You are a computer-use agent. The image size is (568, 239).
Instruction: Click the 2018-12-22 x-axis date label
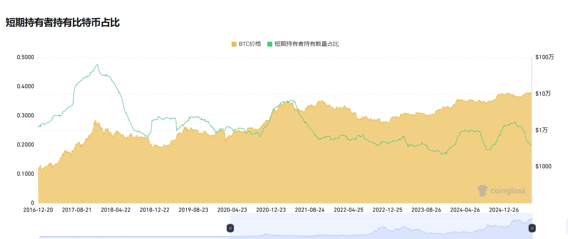[x=154, y=210]
